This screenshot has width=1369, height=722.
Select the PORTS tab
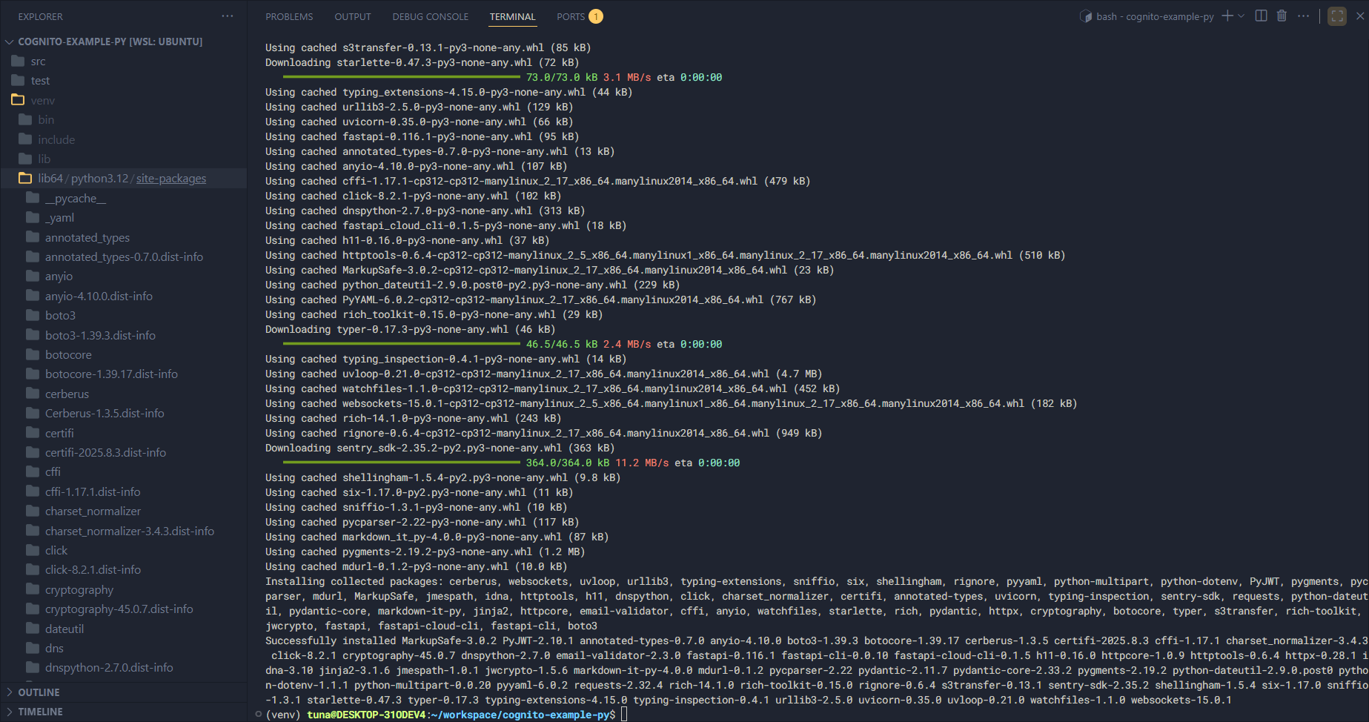571,16
